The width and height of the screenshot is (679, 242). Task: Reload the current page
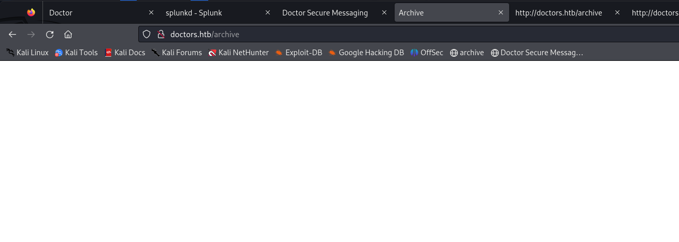click(50, 35)
